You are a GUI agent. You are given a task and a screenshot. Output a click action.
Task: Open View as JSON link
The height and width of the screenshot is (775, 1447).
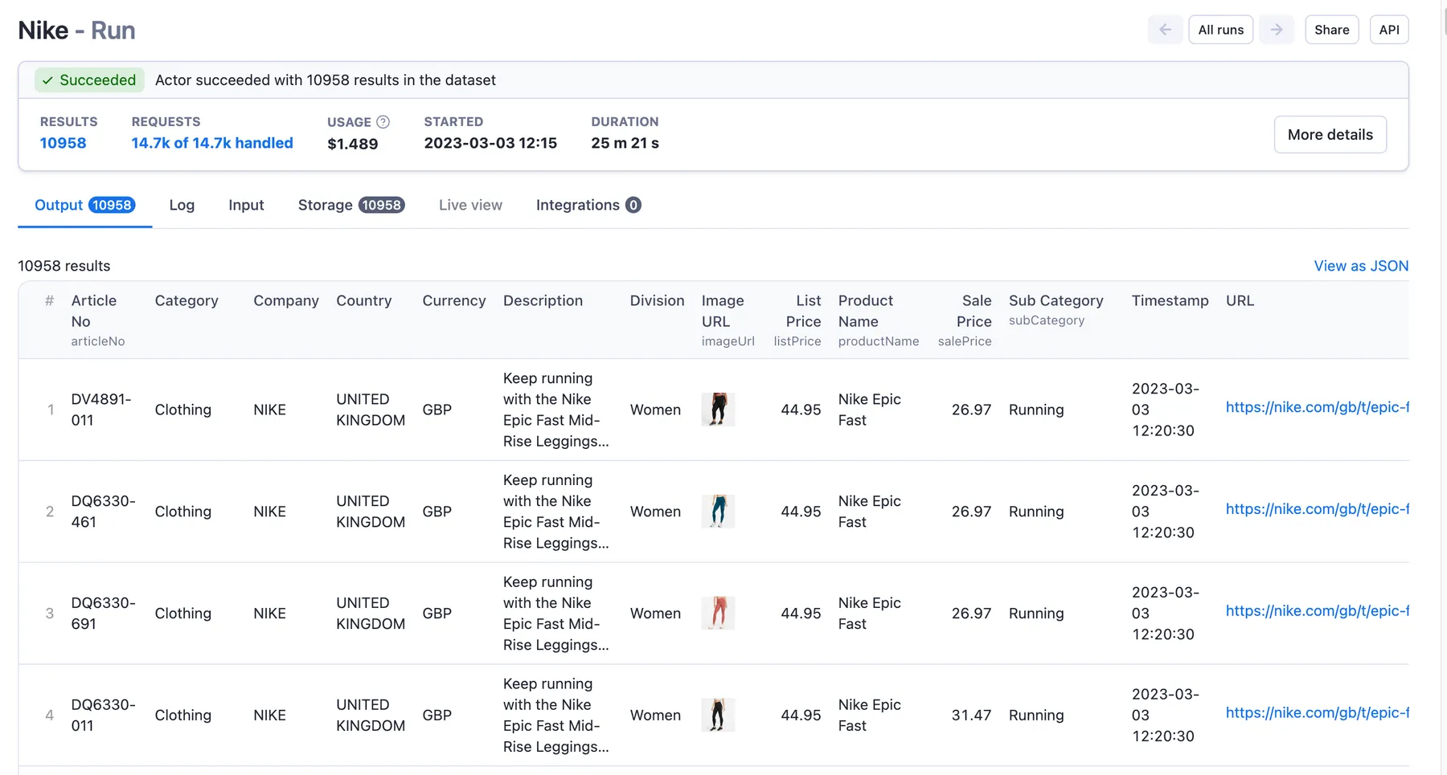pyautogui.click(x=1361, y=266)
